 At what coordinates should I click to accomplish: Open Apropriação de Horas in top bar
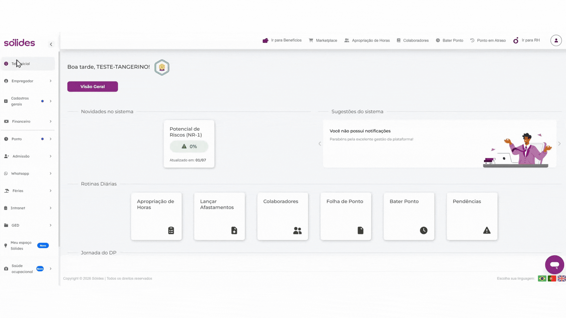pos(367,40)
